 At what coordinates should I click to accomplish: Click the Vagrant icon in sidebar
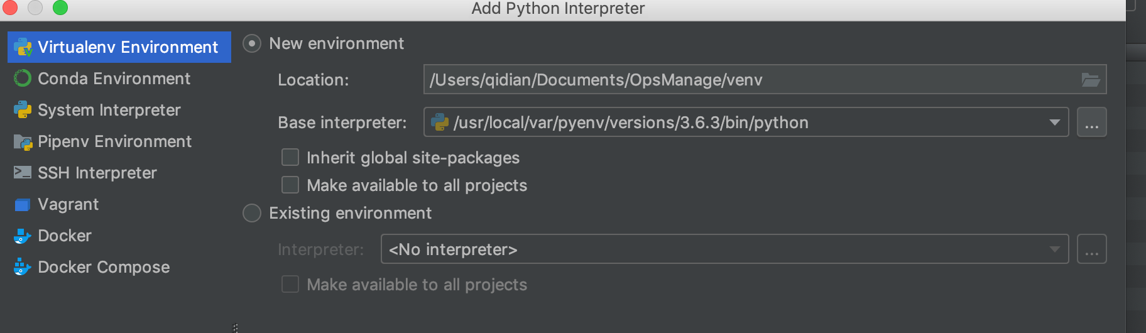[x=23, y=205]
